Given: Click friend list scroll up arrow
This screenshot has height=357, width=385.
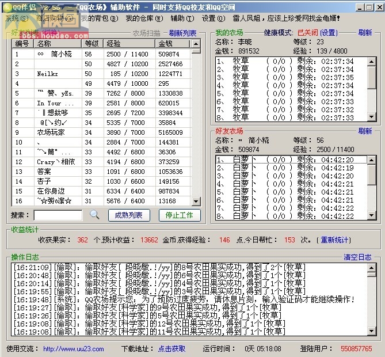Looking at the screenshot, I should 196,44.
